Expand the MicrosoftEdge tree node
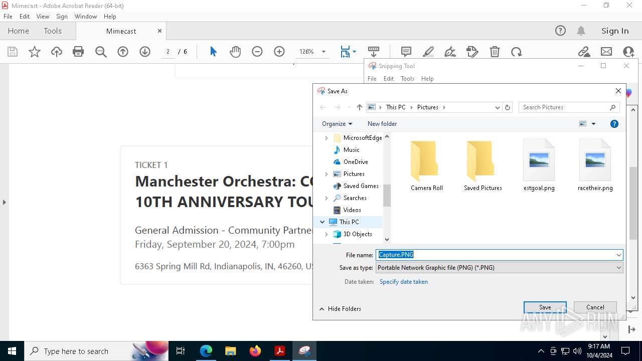This screenshot has width=642, height=361. (327, 138)
